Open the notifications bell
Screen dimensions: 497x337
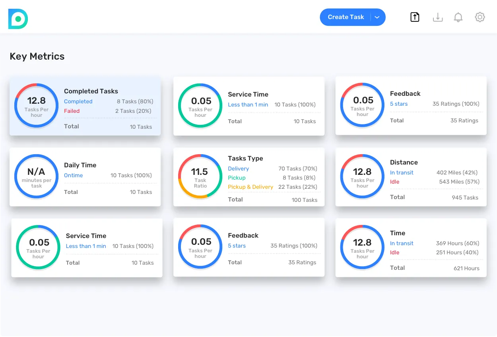click(458, 17)
